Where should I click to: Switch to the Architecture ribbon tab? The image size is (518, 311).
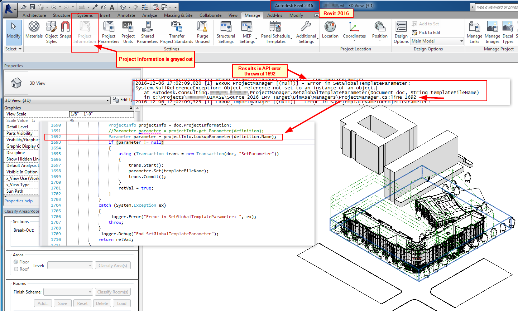[34, 15]
